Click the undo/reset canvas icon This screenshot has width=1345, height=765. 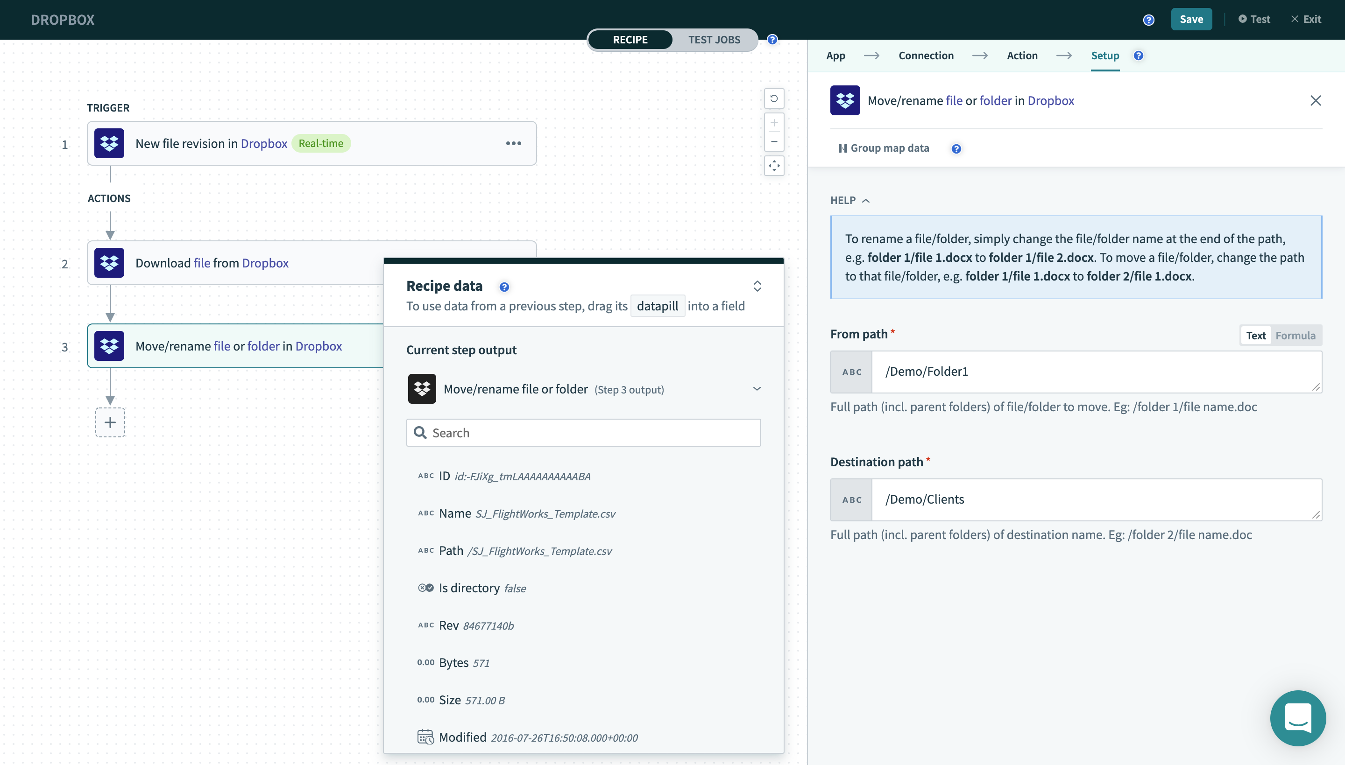774,98
